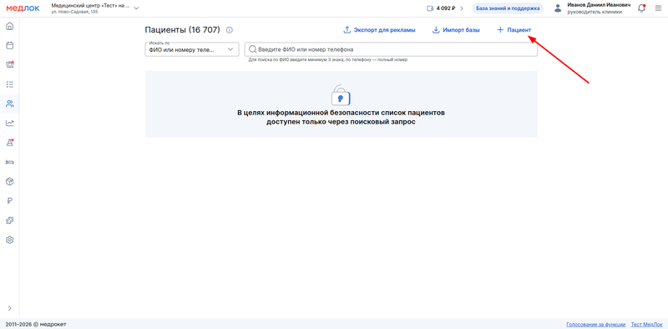This screenshot has width=668, height=329.
Task: Click the search hint text below field
Action: [328, 60]
